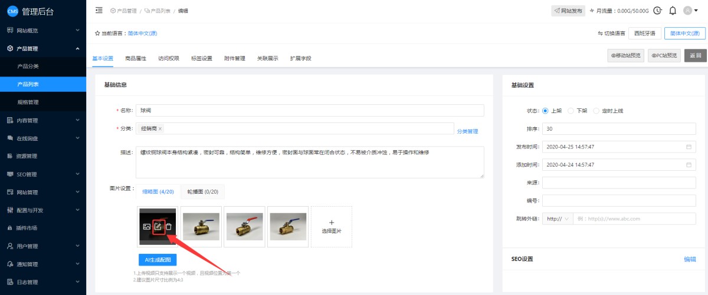Select the 下架 status radio button
Viewport: 708px width, 295px height.
[x=571, y=111]
